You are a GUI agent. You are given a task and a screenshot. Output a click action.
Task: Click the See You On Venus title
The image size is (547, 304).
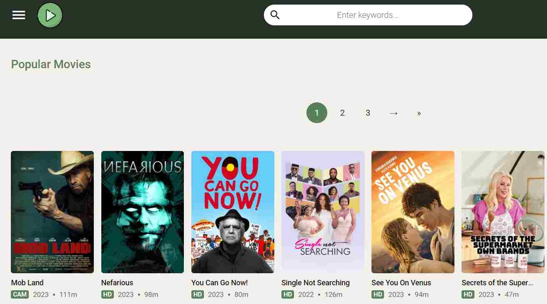point(401,283)
